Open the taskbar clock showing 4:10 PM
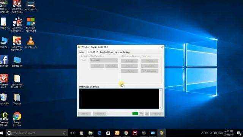Screen dimensions: 243x137 [x=229, y=133]
